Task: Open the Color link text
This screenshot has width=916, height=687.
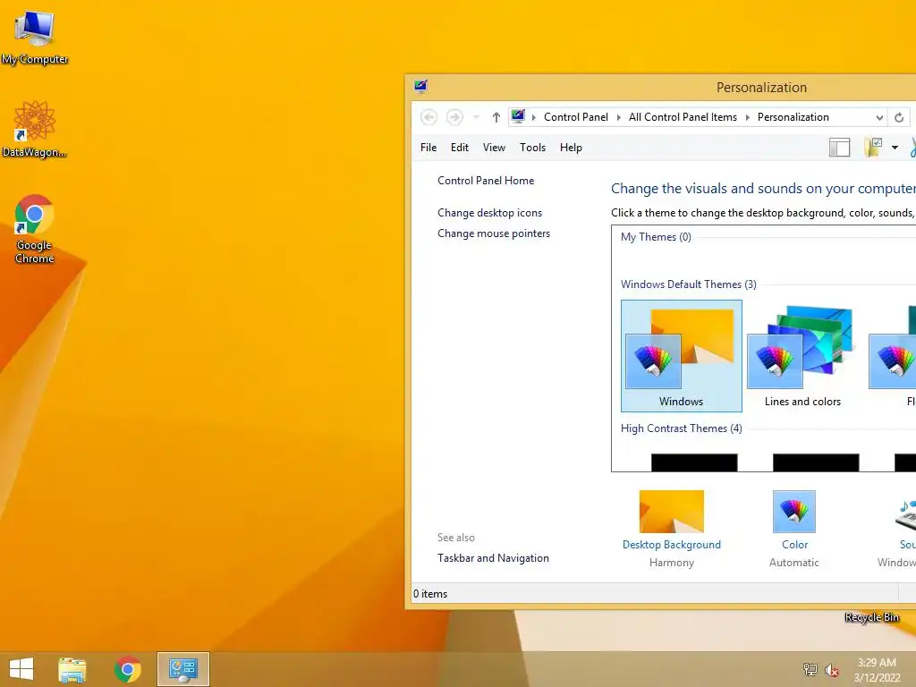Action: pos(794,545)
